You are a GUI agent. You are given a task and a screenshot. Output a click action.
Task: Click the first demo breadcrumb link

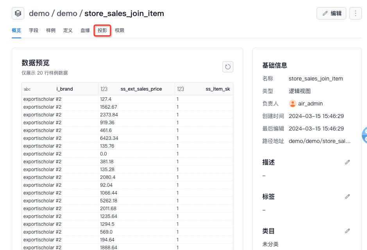pos(39,13)
